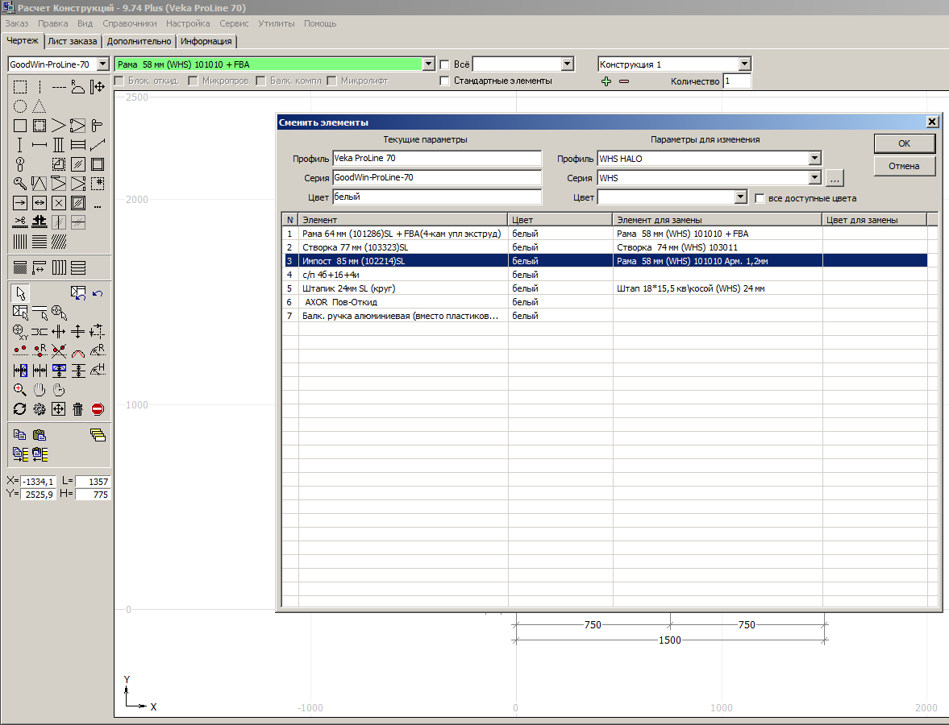Select the dashed rectangle construction tool
Image resolution: width=949 pixels, height=725 pixels.
pos(20,87)
